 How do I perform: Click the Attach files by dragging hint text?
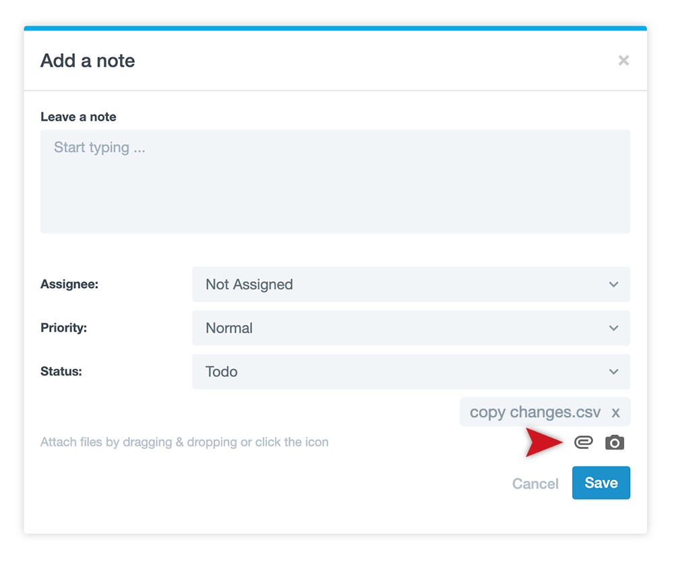[185, 442]
